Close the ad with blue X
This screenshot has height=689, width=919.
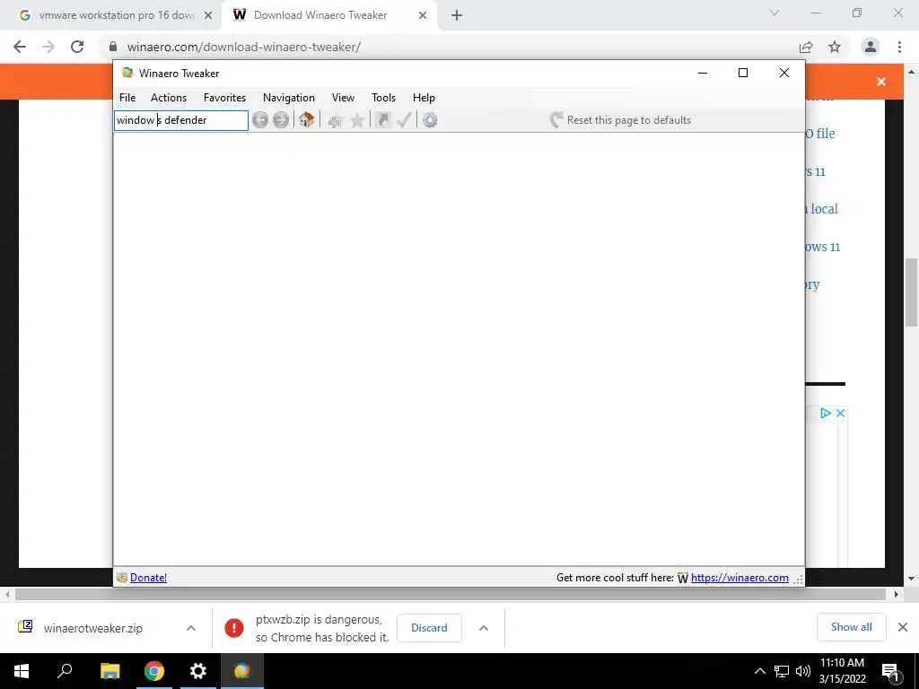[x=840, y=413]
